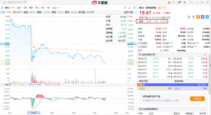The height and width of the screenshot is (115, 211).
Task: Open the mail messages icon
Action: 179,2
